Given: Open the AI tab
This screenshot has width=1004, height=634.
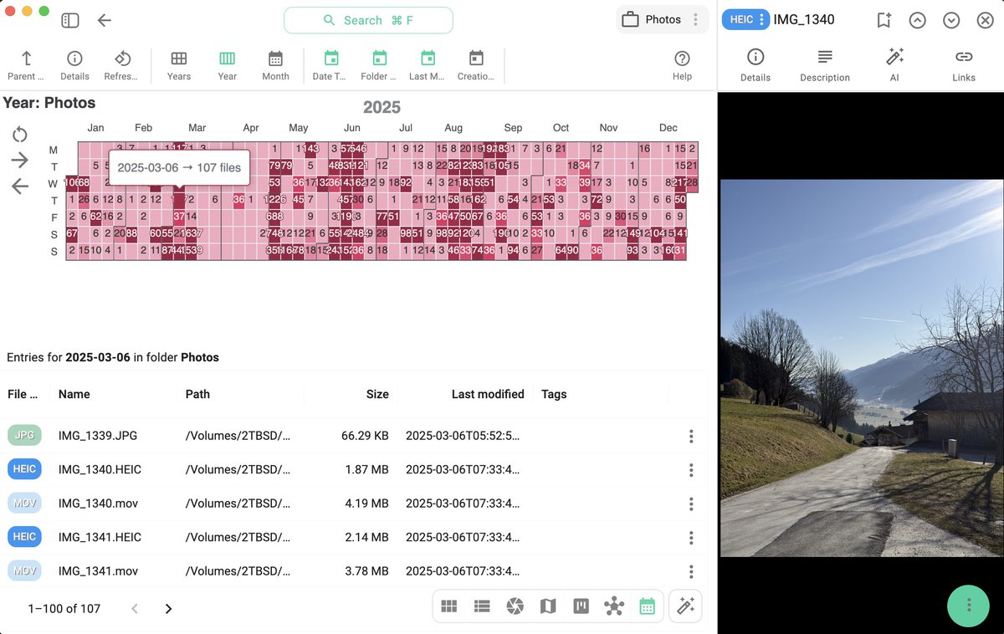Looking at the screenshot, I should click(894, 65).
